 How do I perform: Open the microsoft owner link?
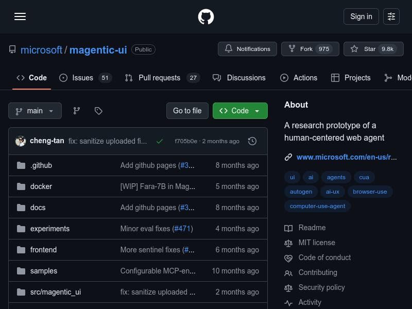coord(41,50)
